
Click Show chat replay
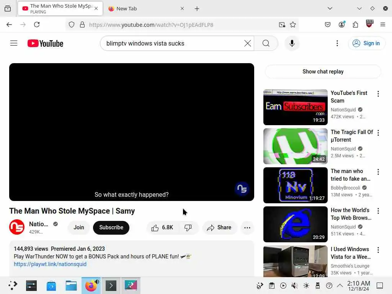(323, 72)
